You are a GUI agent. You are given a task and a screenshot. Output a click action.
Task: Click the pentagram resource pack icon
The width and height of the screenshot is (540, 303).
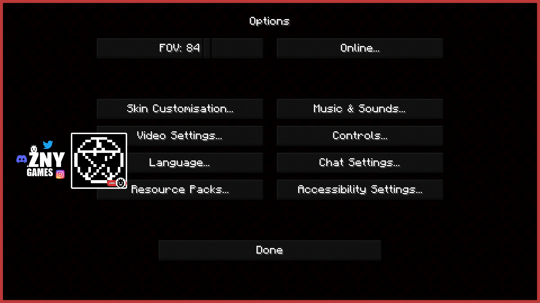(98, 160)
